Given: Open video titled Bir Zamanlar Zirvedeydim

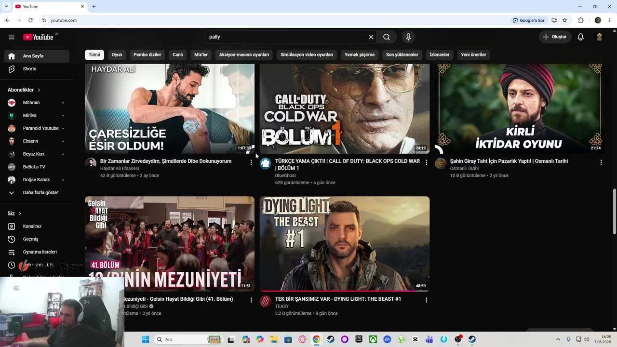Looking at the screenshot, I should (166, 161).
